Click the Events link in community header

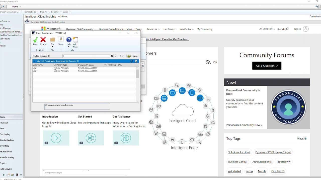(x=139, y=29)
